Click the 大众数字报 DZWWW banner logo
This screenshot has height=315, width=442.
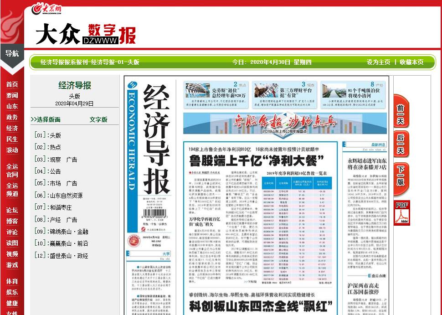click(x=86, y=34)
